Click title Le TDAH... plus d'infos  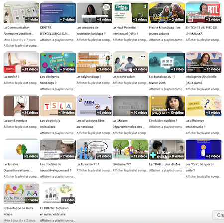pos(165,164)
